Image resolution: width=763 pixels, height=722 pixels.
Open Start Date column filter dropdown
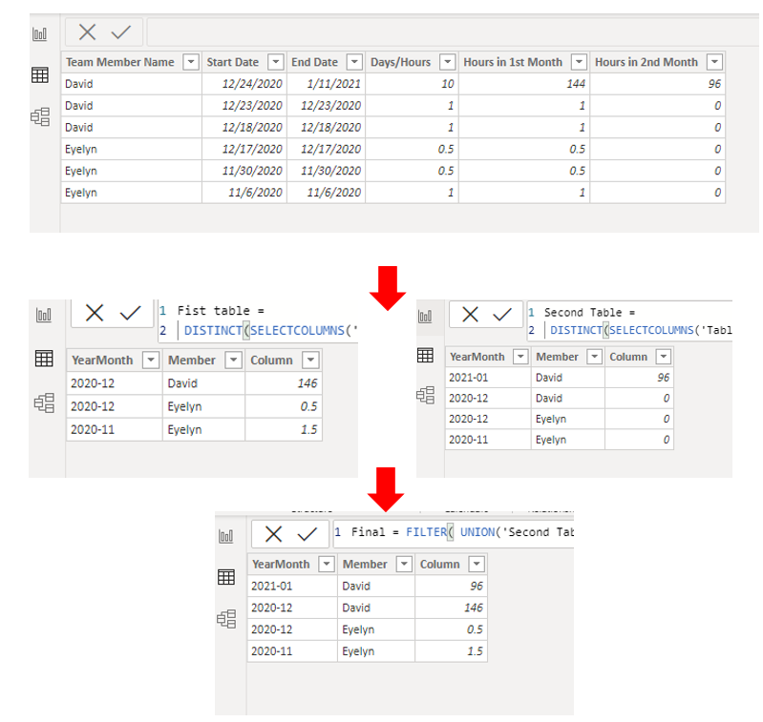click(276, 62)
